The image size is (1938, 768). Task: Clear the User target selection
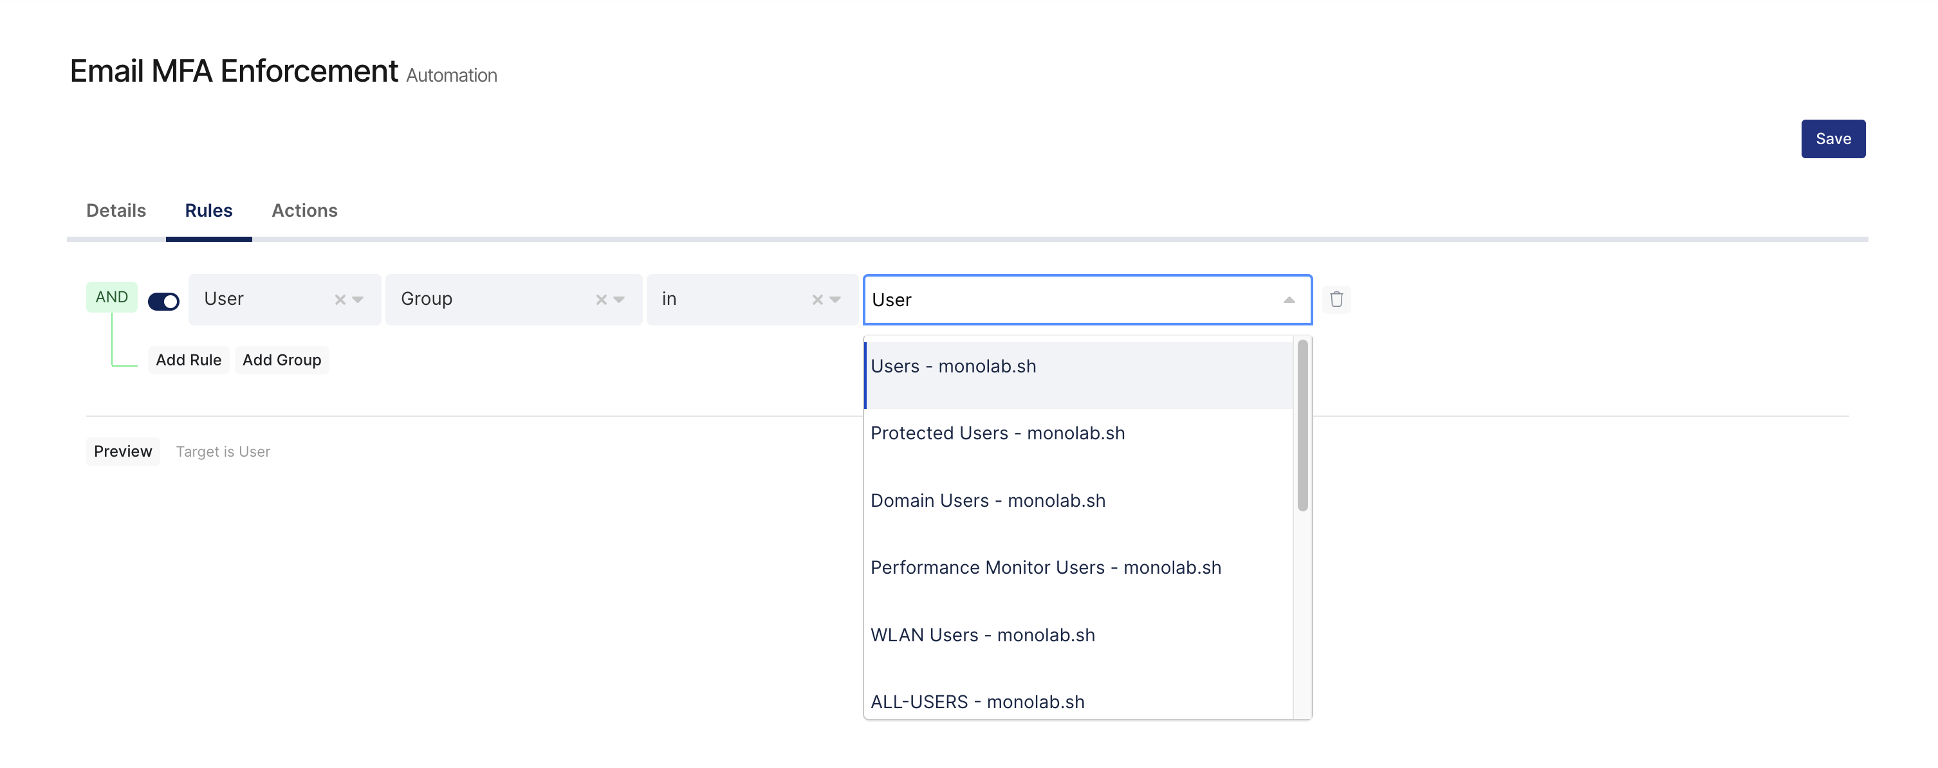click(340, 299)
